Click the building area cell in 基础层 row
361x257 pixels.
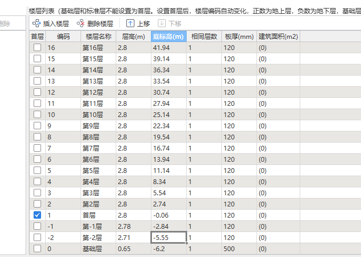coord(278,248)
